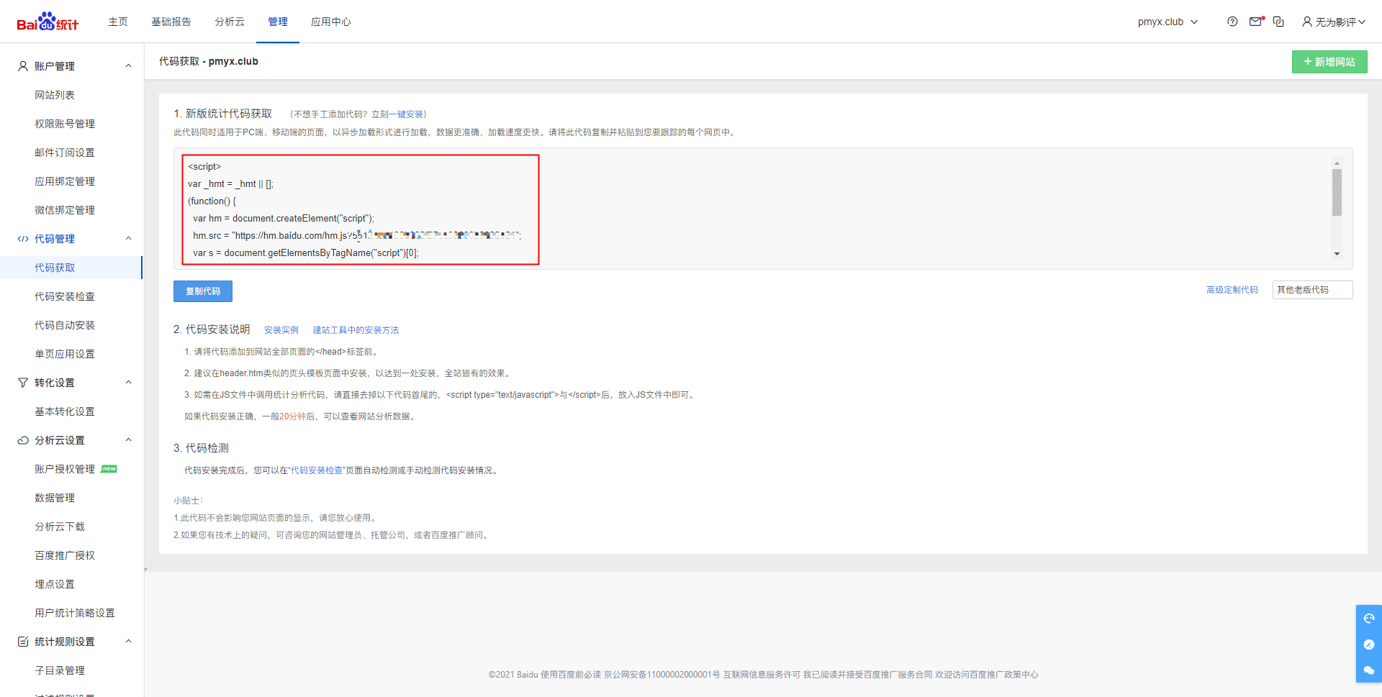Collapse the 统计规则设置 section chevron
Screen dimensions: 1382x697
tap(129, 642)
